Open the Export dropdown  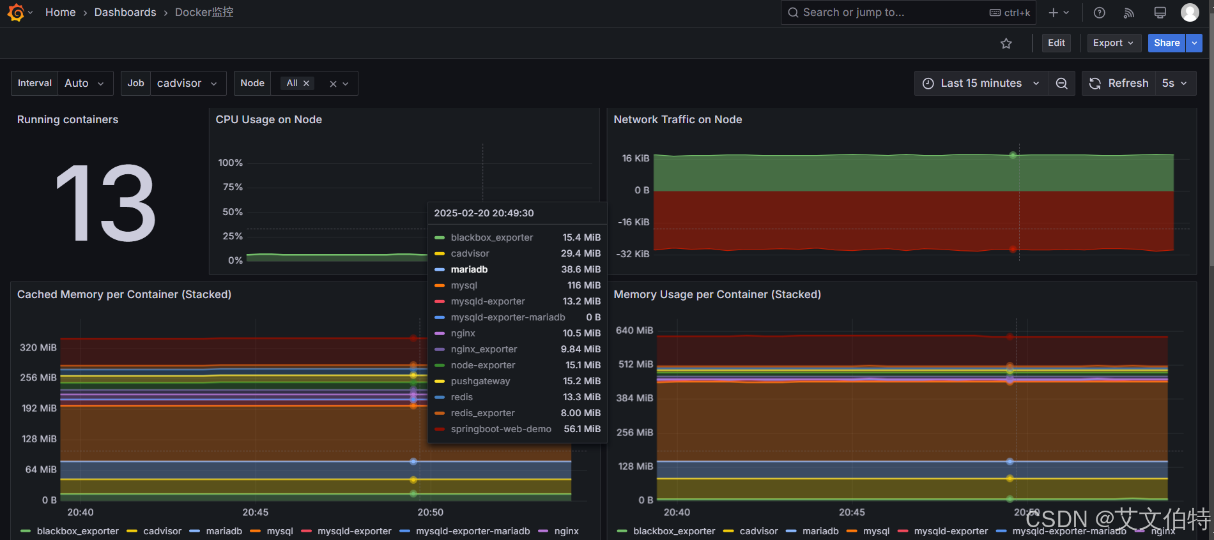(x=1114, y=43)
